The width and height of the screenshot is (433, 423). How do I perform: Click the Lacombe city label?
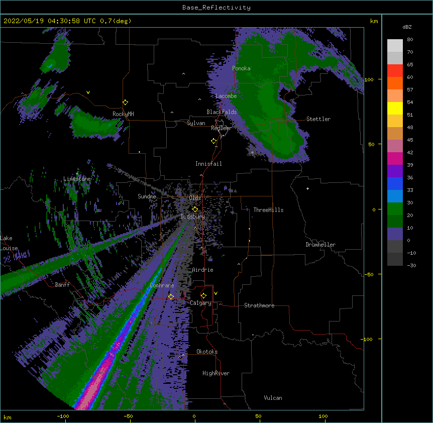(226, 96)
